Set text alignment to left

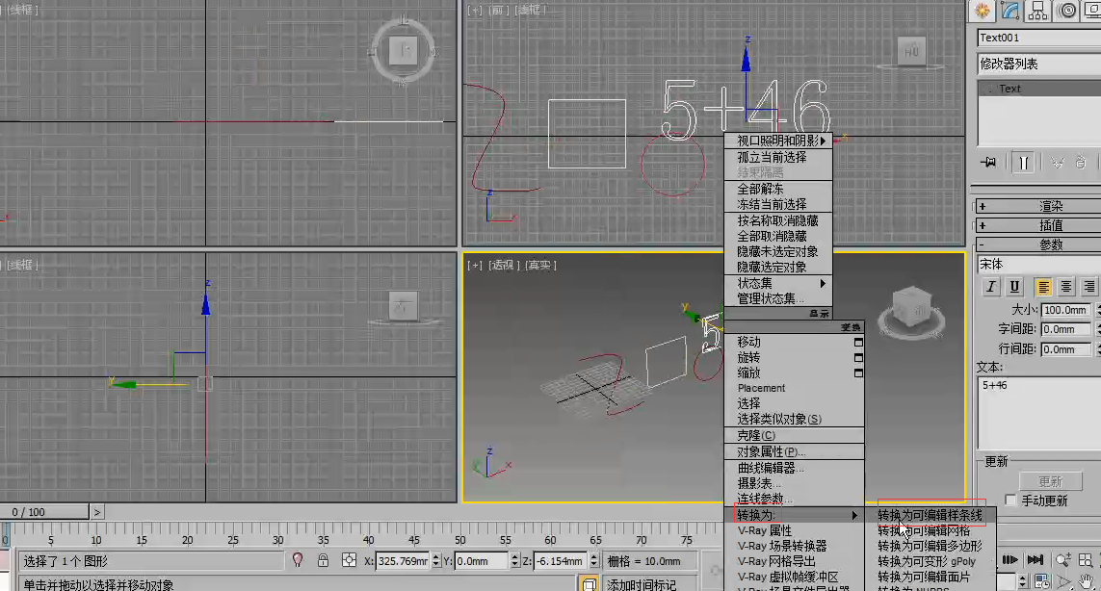click(1043, 287)
